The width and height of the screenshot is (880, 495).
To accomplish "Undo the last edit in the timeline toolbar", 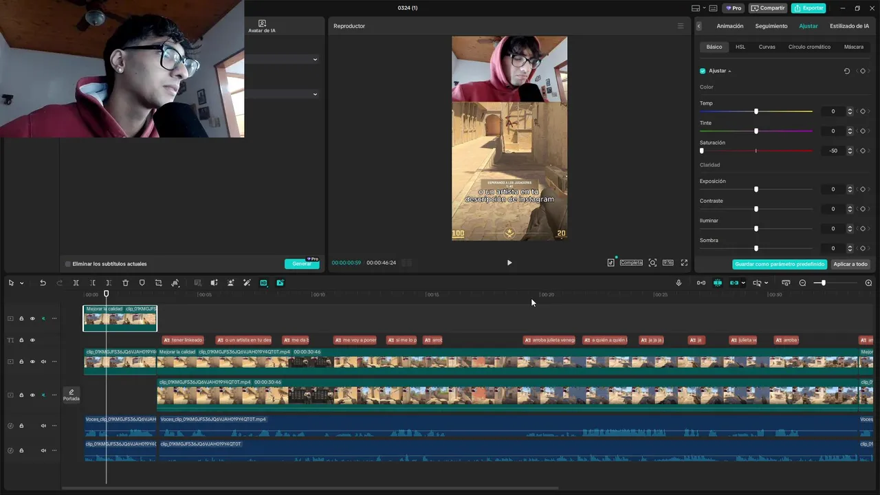I will (43, 283).
